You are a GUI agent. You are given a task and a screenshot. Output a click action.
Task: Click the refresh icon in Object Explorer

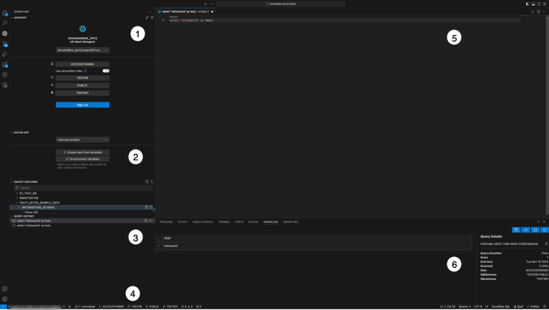pyautogui.click(x=152, y=182)
